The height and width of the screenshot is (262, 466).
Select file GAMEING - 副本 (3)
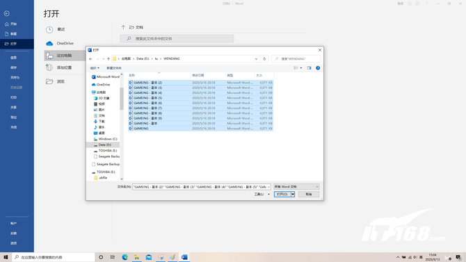(200, 88)
